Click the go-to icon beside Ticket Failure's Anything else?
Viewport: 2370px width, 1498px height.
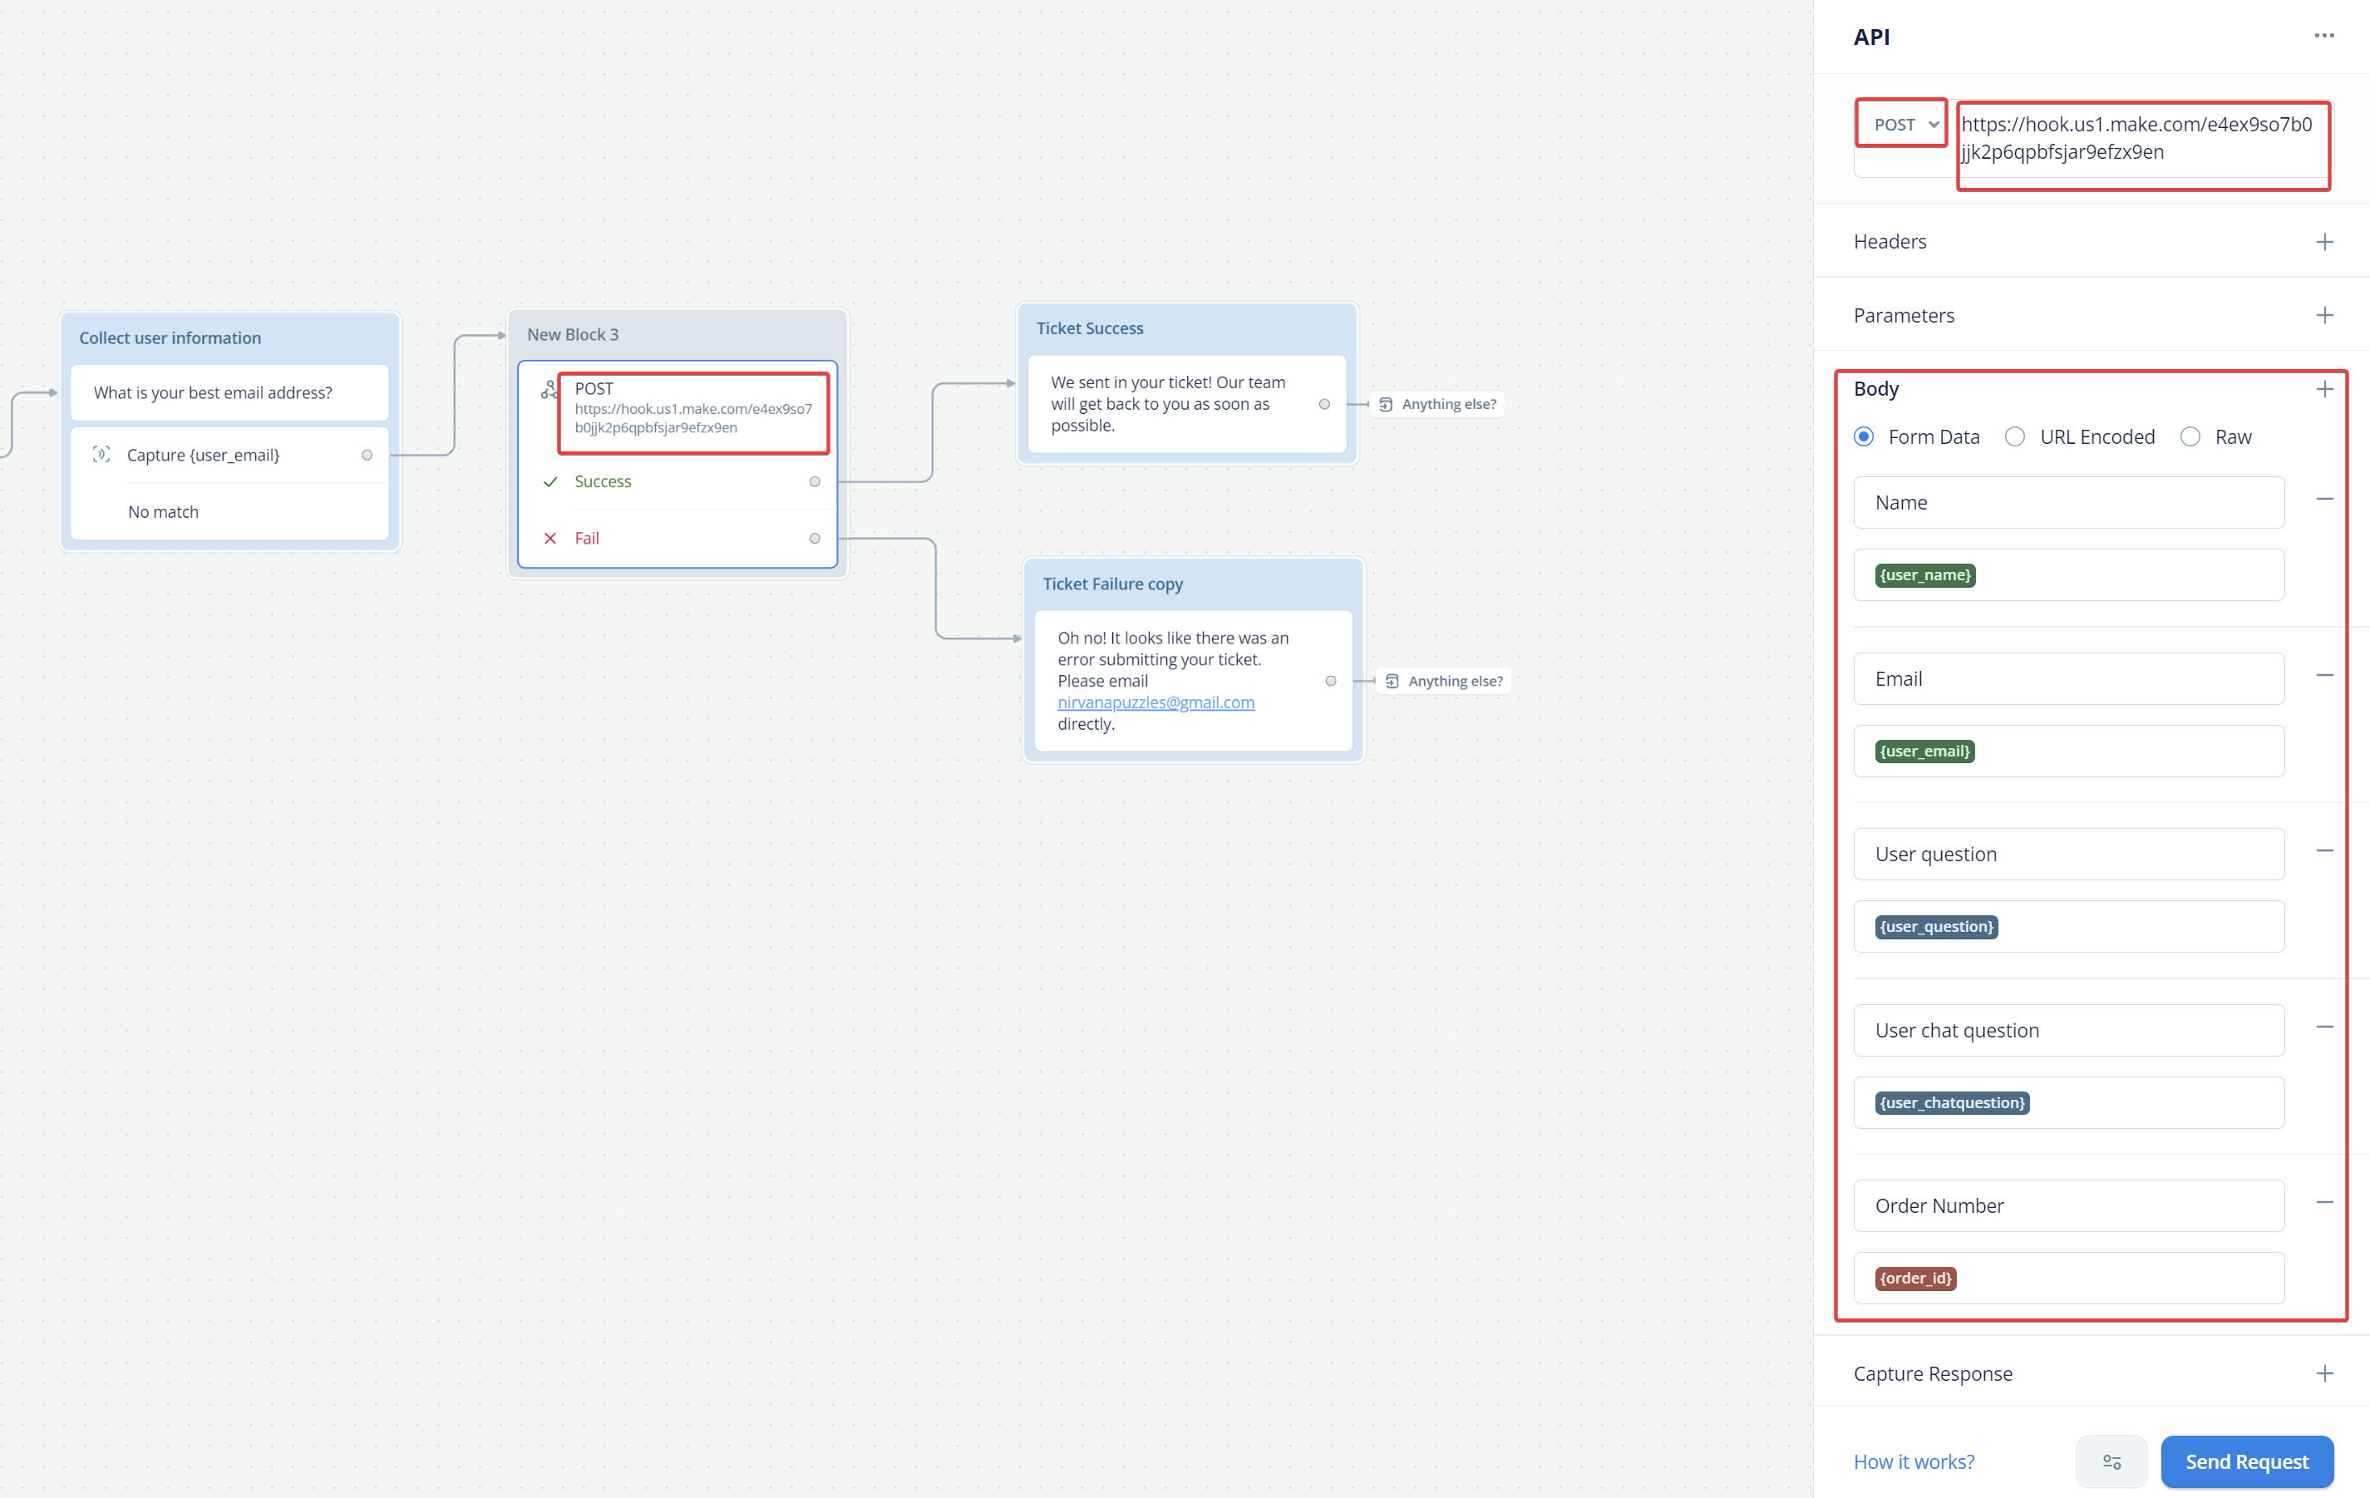[x=1392, y=681]
